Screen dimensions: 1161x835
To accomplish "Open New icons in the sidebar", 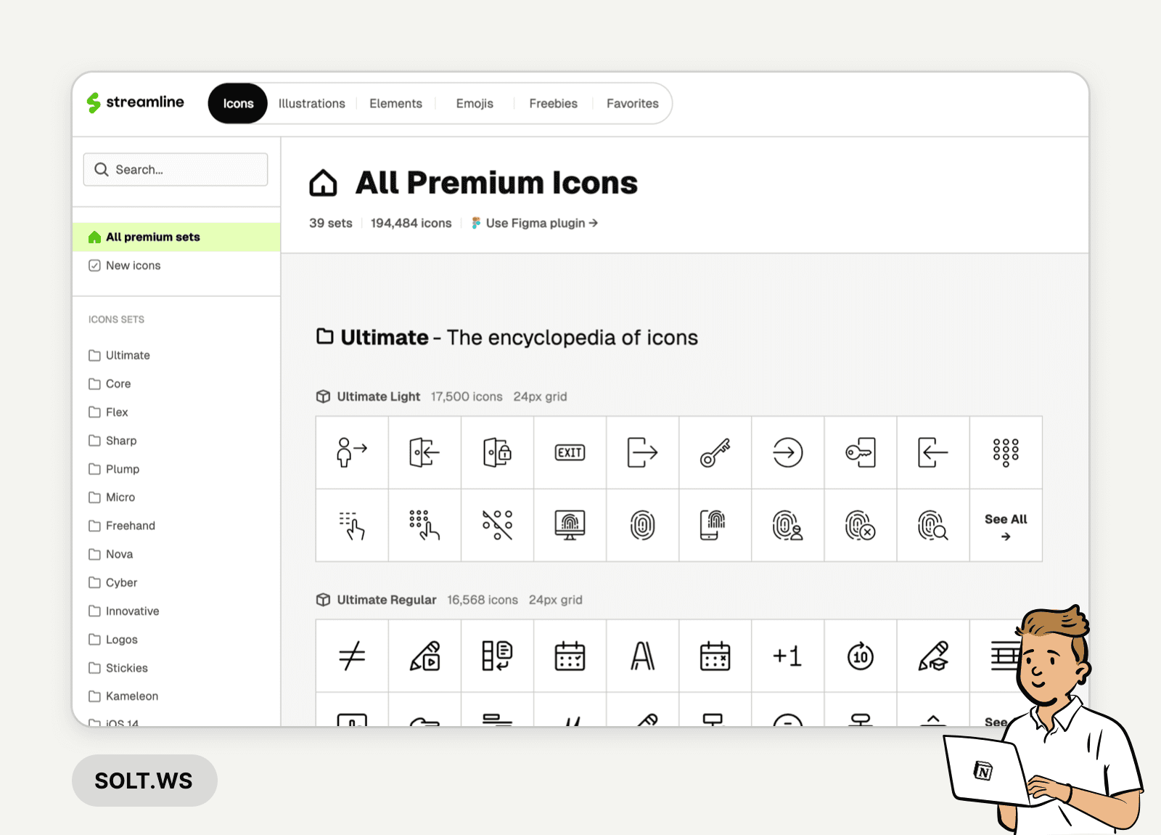I will pos(125,266).
